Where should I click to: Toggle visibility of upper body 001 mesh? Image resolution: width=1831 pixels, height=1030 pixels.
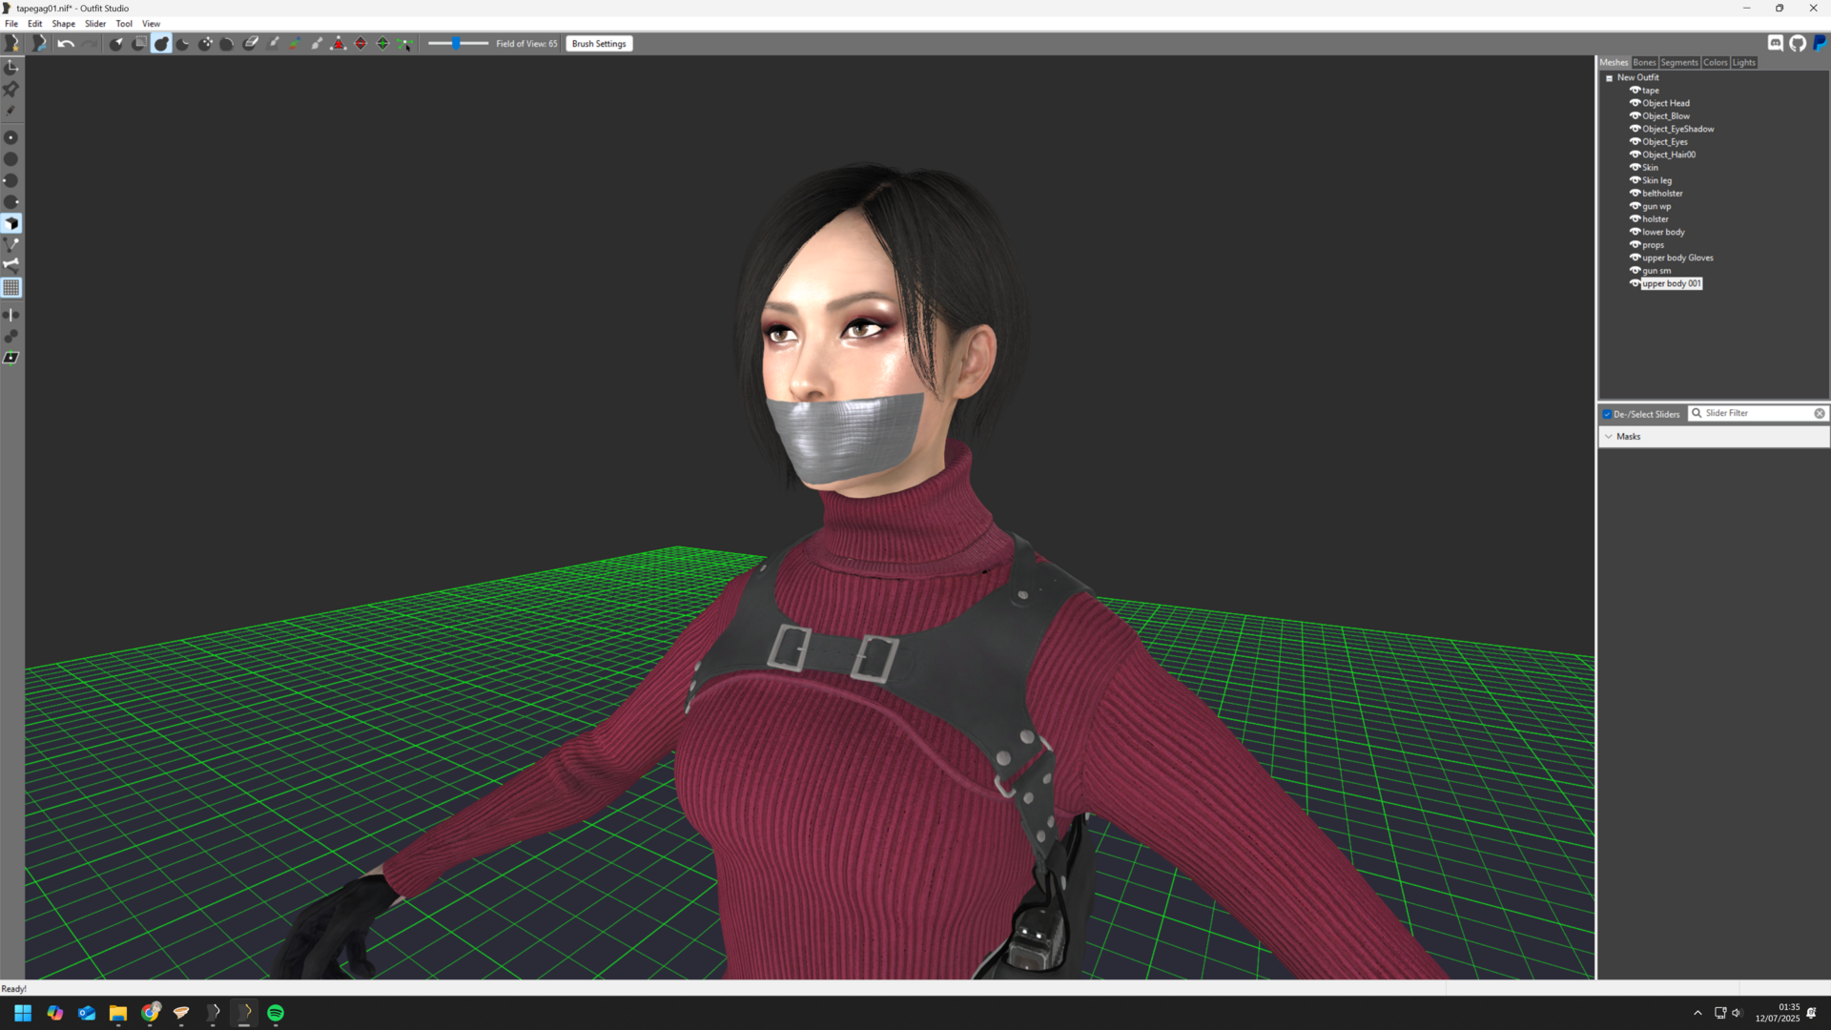(x=1635, y=283)
